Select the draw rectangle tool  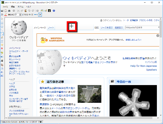point(2,23)
